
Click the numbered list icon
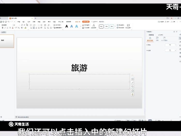[x=34, y=25]
